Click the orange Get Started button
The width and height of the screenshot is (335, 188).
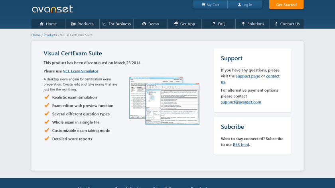click(x=286, y=4)
